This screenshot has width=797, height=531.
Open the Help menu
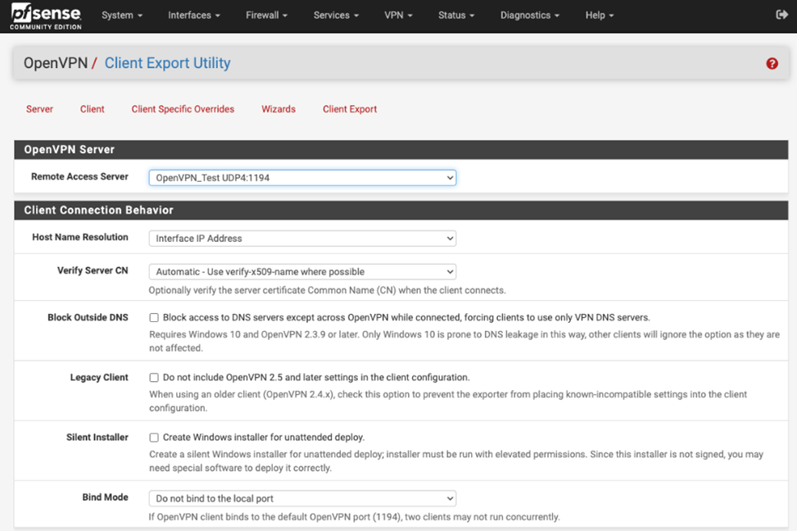[600, 16]
